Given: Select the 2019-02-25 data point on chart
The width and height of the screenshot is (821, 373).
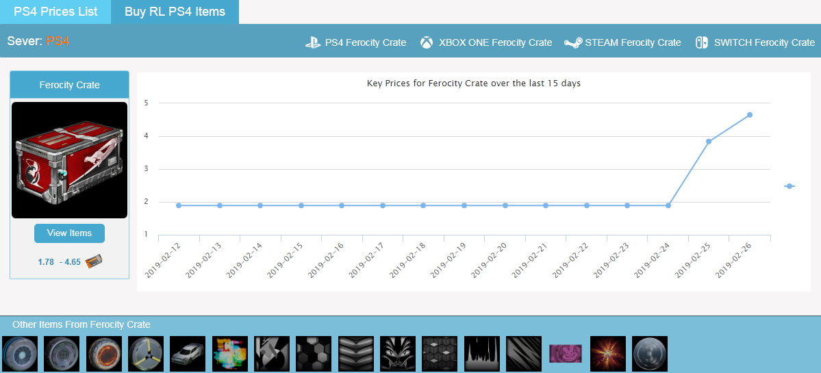Looking at the screenshot, I should point(709,142).
